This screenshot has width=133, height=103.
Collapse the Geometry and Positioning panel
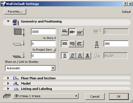pos(8,21)
